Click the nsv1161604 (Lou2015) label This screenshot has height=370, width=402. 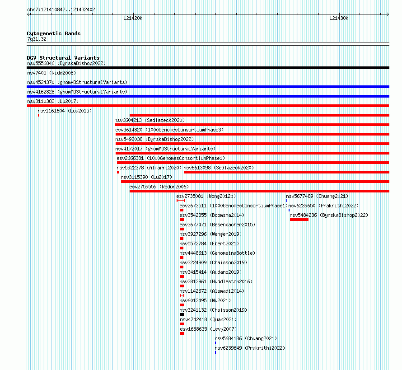click(65, 111)
